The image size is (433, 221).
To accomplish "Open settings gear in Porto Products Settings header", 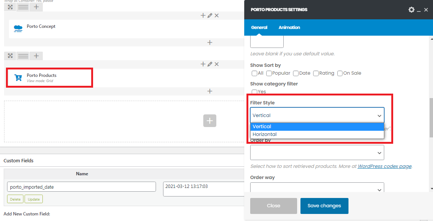I will pos(411,10).
